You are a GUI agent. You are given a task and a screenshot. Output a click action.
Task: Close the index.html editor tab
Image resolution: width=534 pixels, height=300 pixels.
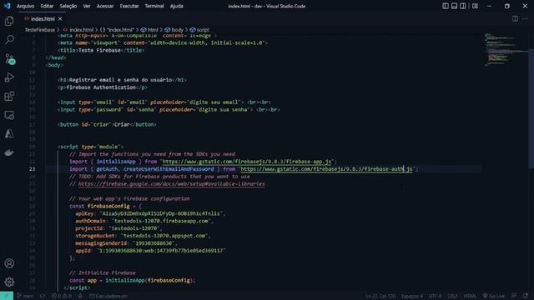click(x=60, y=18)
